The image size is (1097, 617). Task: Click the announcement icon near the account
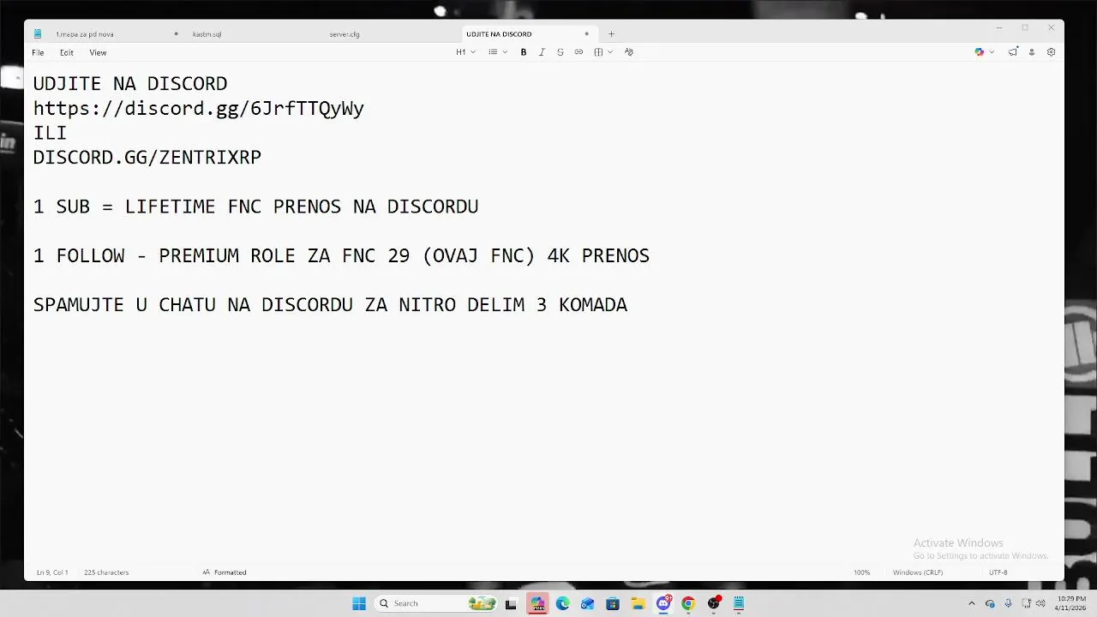(x=1013, y=52)
